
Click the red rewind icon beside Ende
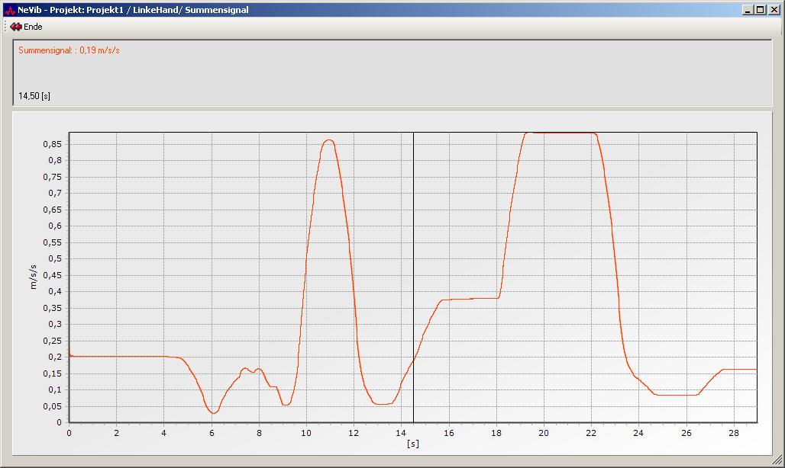[x=15, y=27]
